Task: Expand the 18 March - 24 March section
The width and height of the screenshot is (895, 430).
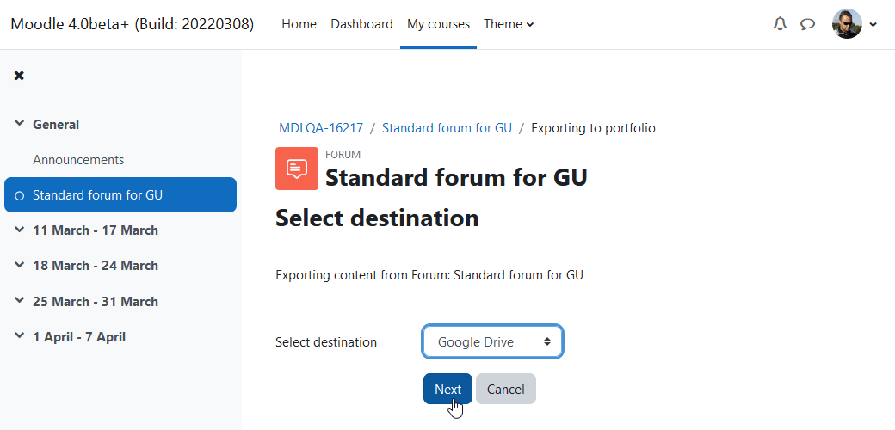Action: [20, 265]
